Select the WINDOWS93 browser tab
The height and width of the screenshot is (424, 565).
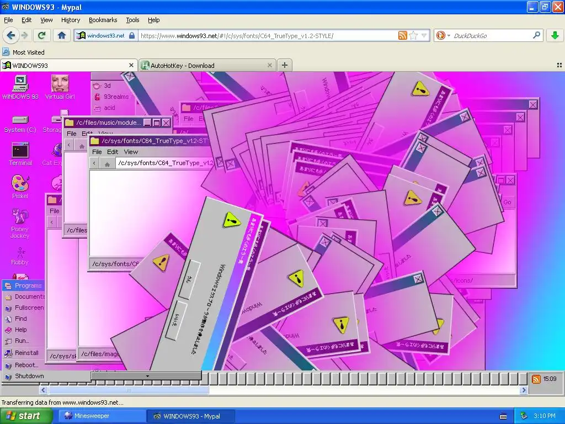click(x=68, y=65)
